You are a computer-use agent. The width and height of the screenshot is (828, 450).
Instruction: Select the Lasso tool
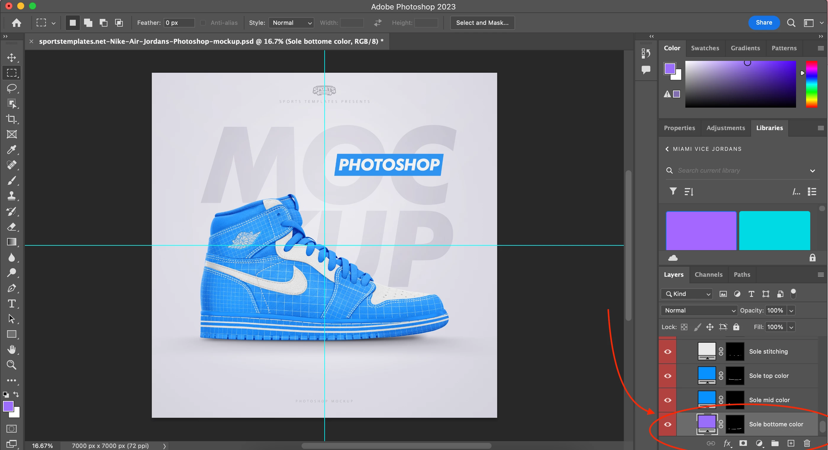click(12, 88)
